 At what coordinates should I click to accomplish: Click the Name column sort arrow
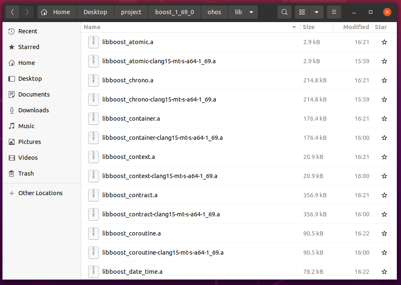(x=294, y=27)
